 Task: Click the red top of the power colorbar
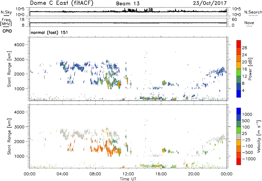pyautogui.click(x=239, y=44)
